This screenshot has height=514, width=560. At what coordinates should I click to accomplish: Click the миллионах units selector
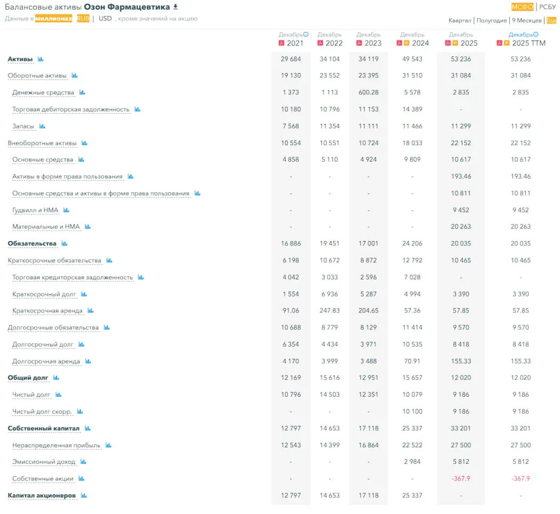(x=53, y=19)
